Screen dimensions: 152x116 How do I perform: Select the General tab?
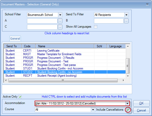(x=15, y=39)
